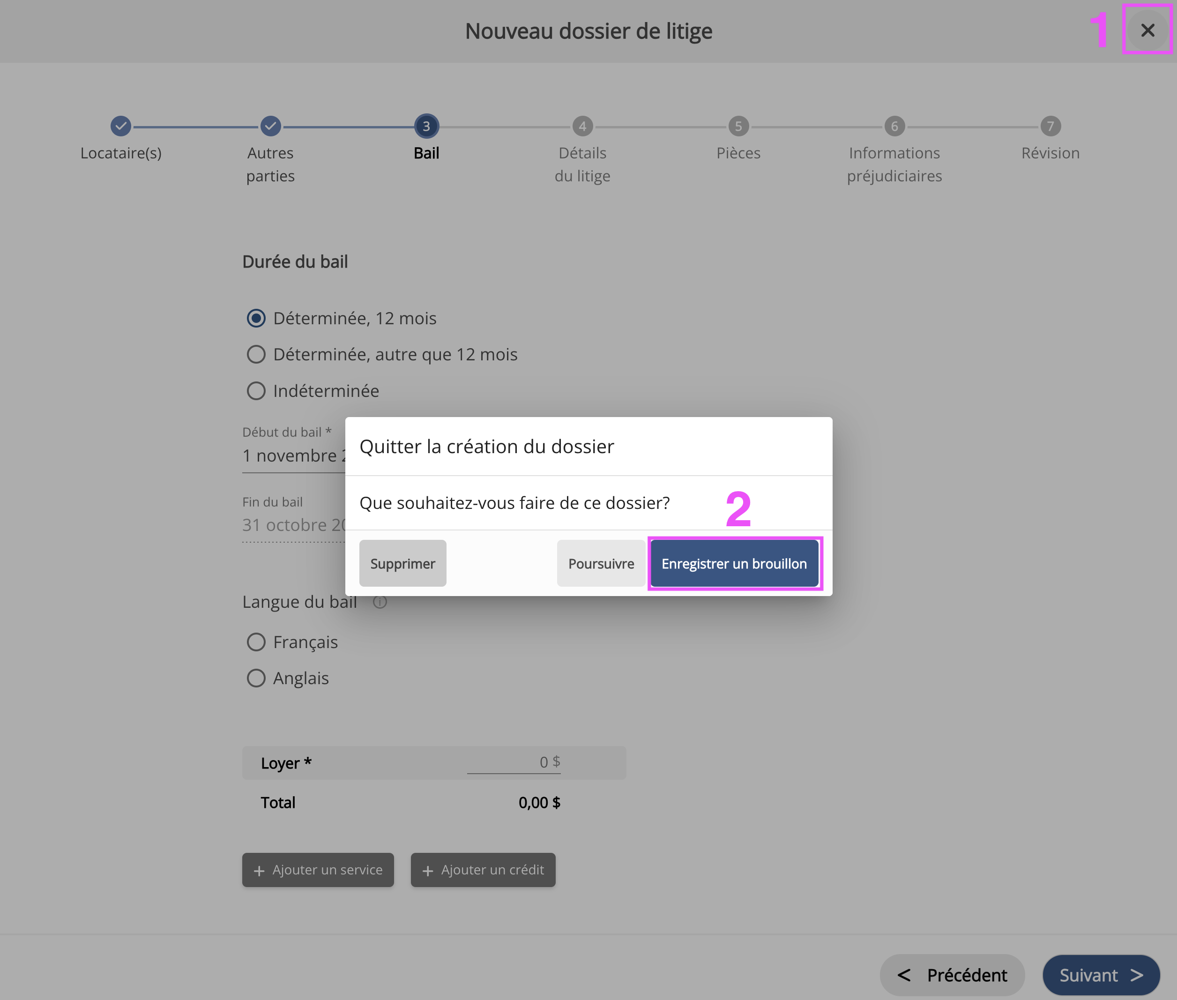Click the Autres parties step checkmark icon
The image size is (1177, 1000).
point(270,126)
